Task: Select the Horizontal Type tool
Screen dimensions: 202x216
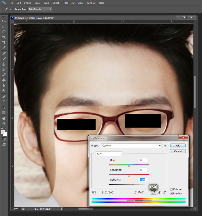Action: click(x=4, y=102)
